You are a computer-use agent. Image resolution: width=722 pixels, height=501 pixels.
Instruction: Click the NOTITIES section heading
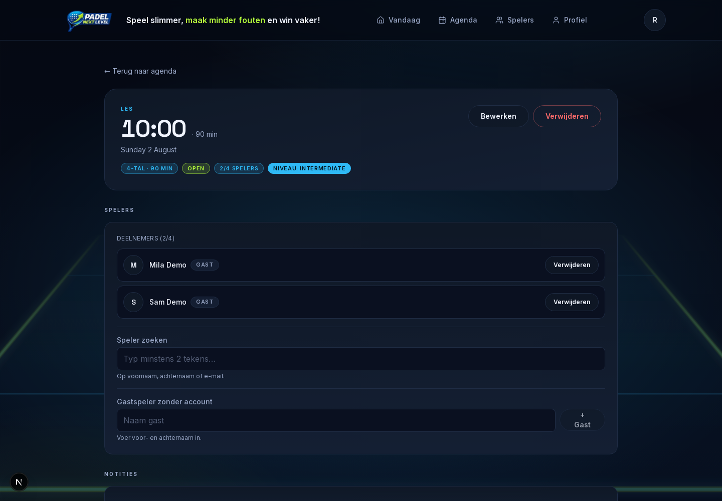pyautogui.click(x=121, y=474)
